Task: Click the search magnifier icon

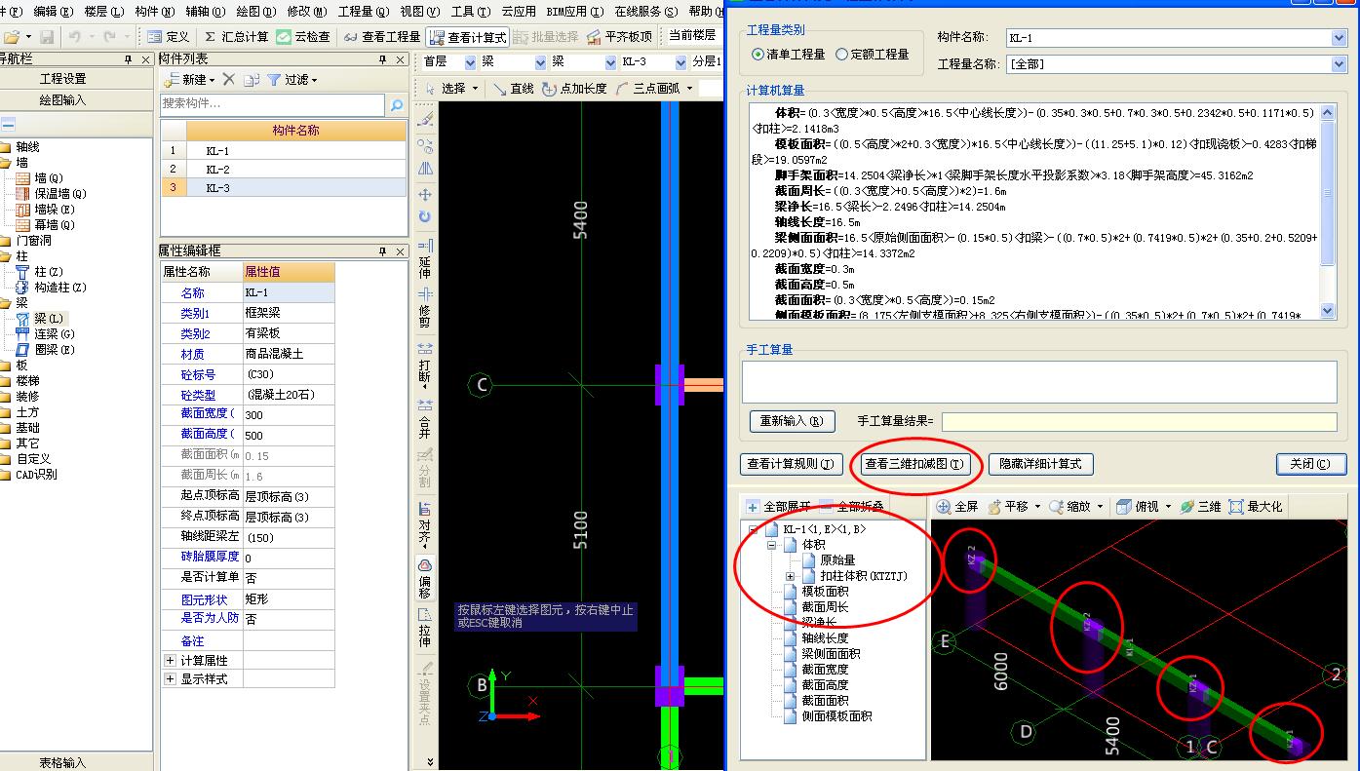Action: tap(396, 104)
